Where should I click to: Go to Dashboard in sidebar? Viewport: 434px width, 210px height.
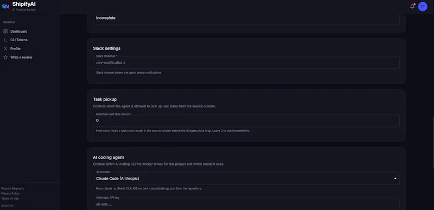(x=18, y=31)
